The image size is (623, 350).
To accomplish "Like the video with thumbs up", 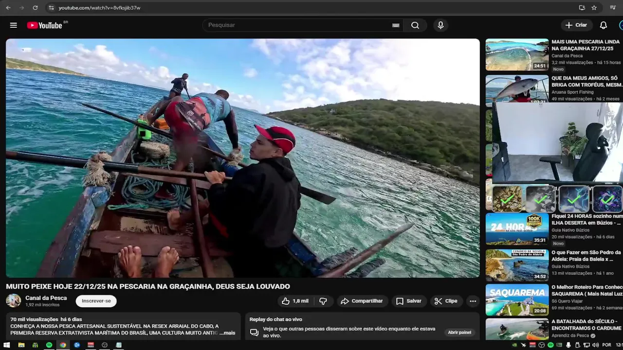I will click(x=295, y=301).
